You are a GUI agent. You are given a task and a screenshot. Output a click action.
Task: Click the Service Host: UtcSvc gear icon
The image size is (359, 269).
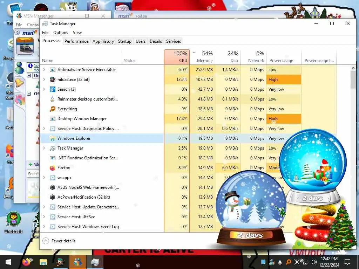pyautogui.click(x=53, y=217)
